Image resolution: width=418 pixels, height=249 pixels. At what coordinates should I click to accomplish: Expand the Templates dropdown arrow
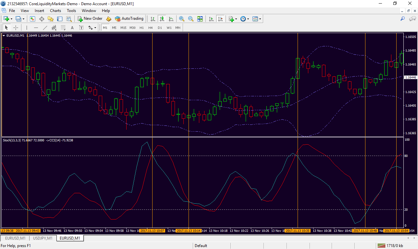click(x=260, y=19)
